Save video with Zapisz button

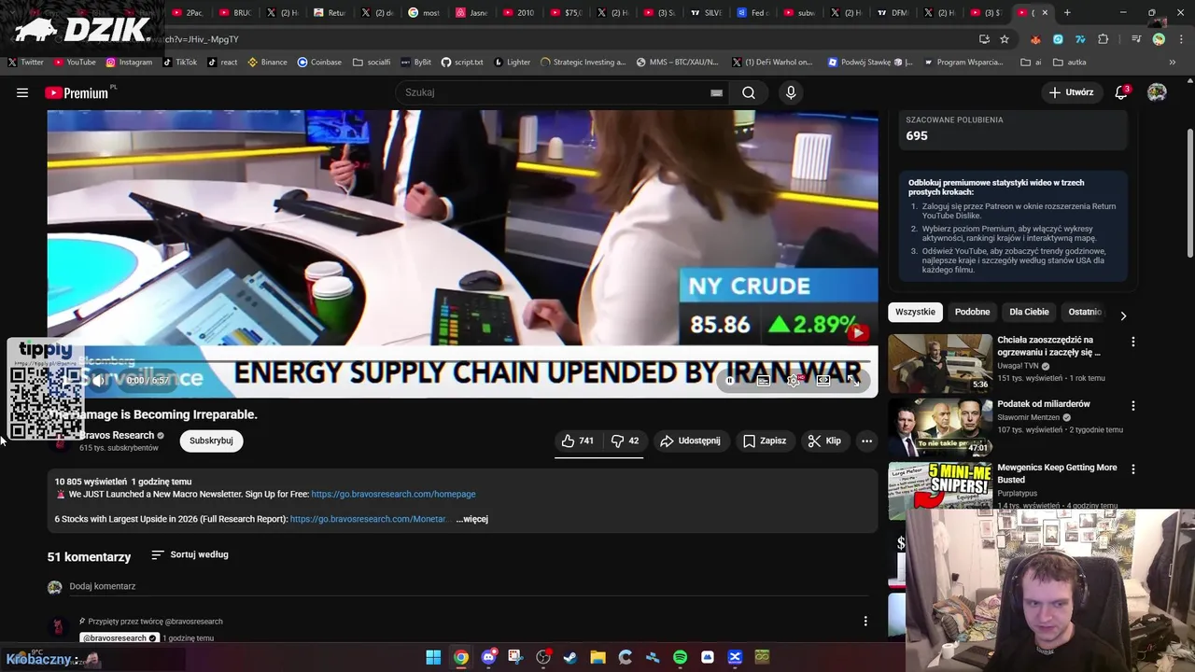[765, 441]
